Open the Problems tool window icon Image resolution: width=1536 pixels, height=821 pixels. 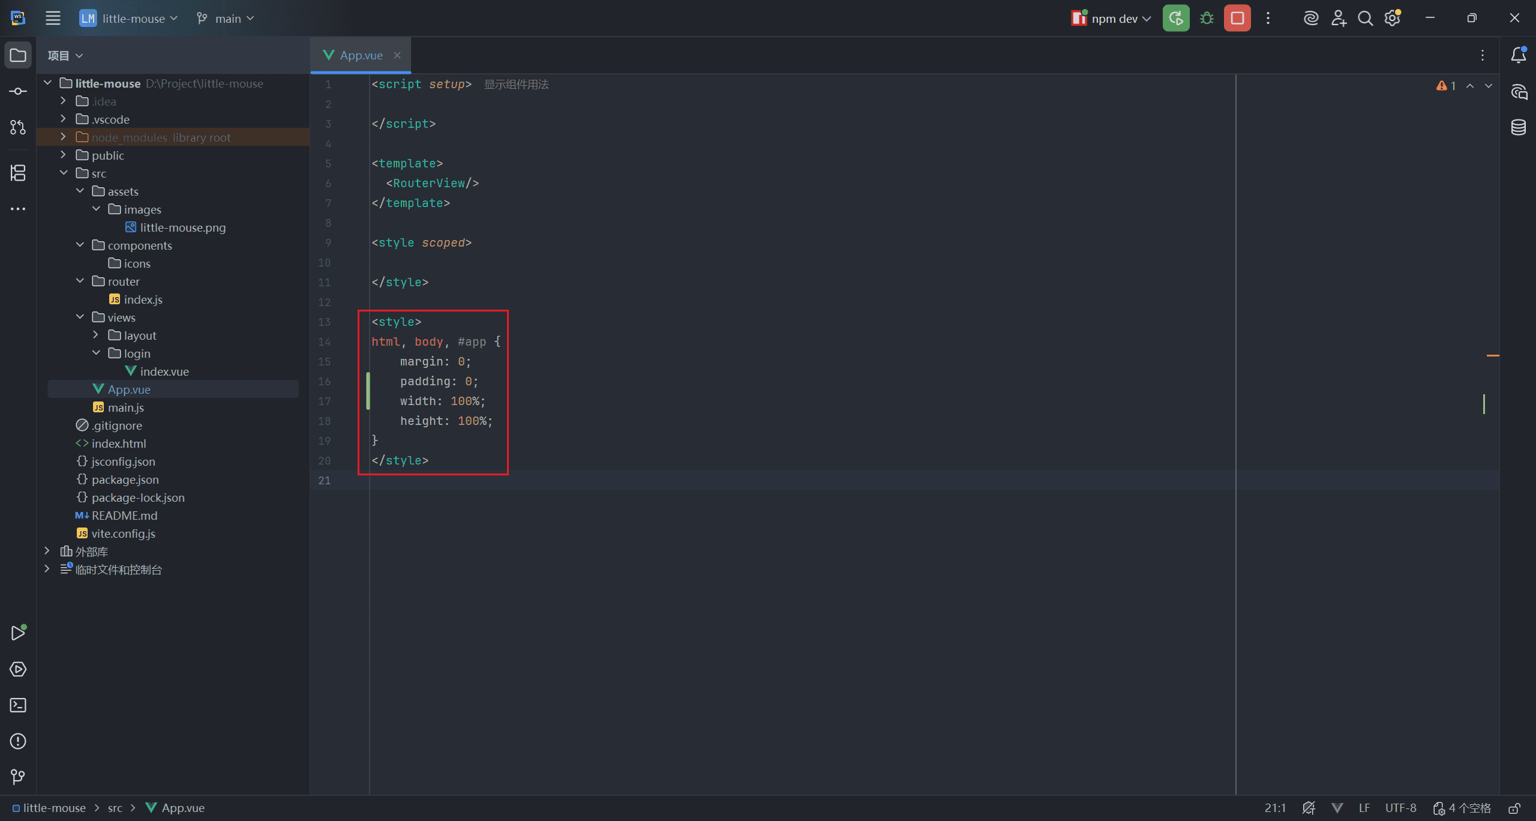18,741
